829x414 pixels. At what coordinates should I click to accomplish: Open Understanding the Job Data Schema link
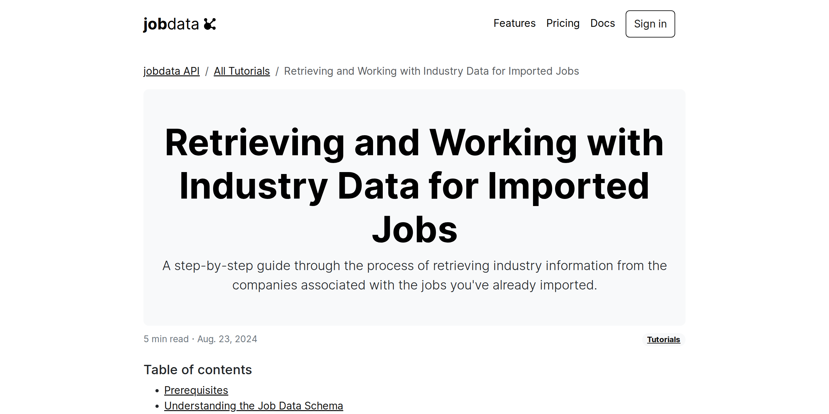(x=254, y=405)
